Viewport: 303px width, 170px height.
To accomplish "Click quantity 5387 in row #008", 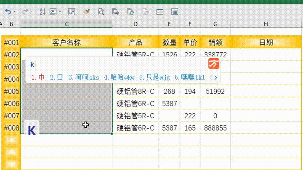I will 169,127.
